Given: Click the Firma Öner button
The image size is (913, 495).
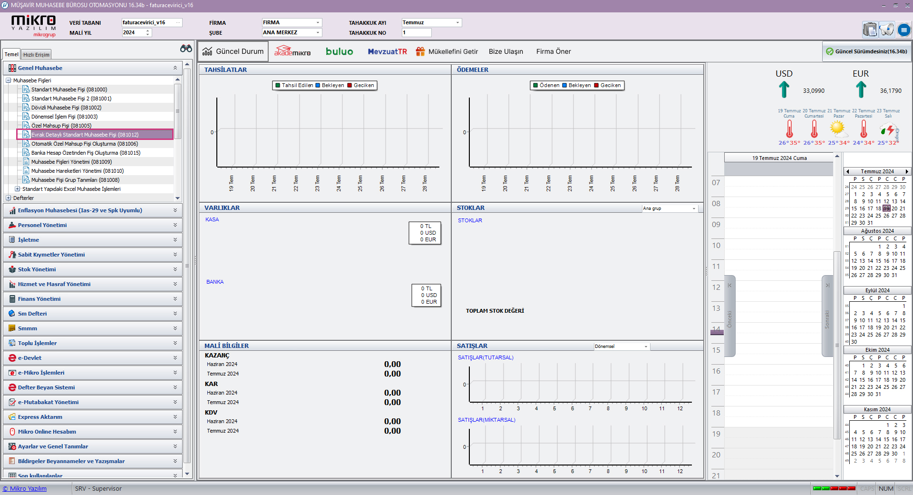Looking at the screenshot, I should coord(553,51).
